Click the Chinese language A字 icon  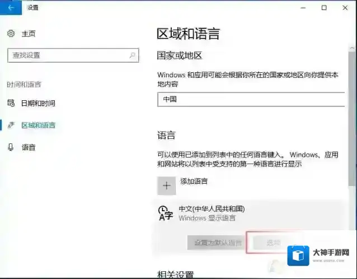[166, 213]
